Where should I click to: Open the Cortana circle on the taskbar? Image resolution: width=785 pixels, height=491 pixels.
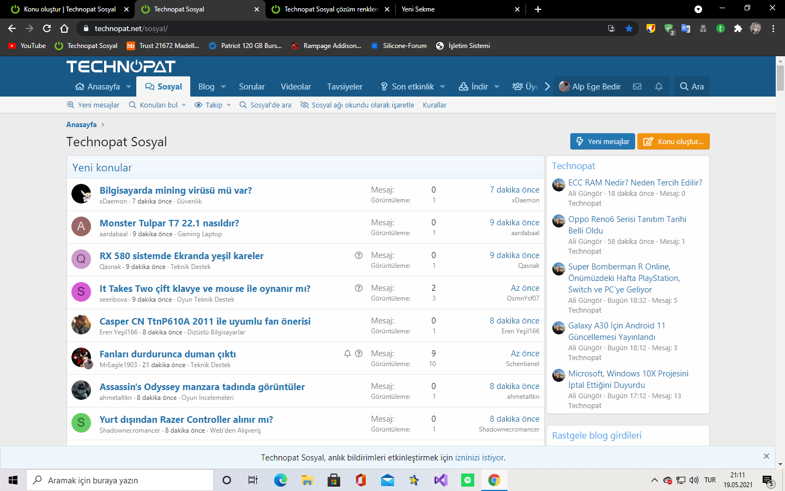coord(227,480)
